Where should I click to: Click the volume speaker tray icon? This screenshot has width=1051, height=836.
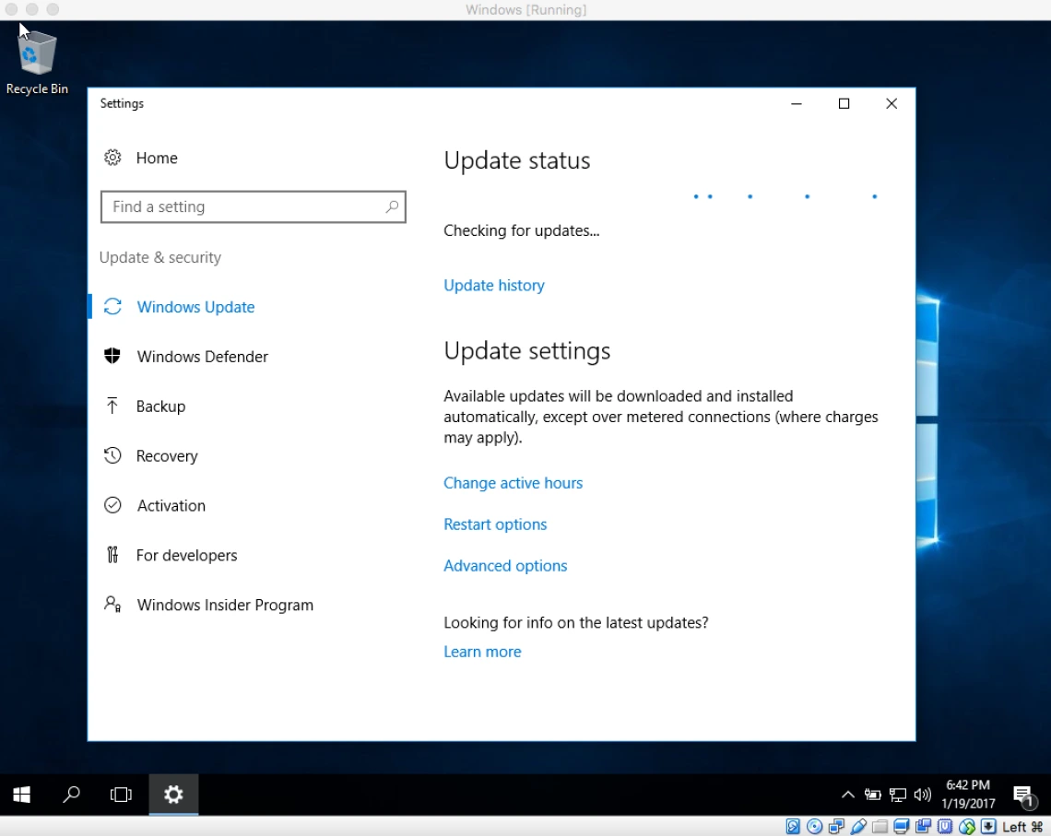(x=922, y=795)
